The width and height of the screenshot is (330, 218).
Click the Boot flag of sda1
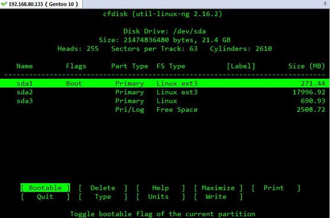point(74,83)
